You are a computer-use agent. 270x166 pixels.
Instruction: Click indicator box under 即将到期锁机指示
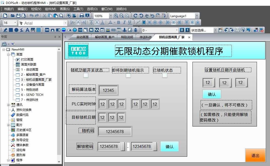tap(128, 75)
